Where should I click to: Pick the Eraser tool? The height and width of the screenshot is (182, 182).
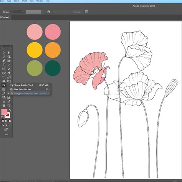(x=9, y=73)
